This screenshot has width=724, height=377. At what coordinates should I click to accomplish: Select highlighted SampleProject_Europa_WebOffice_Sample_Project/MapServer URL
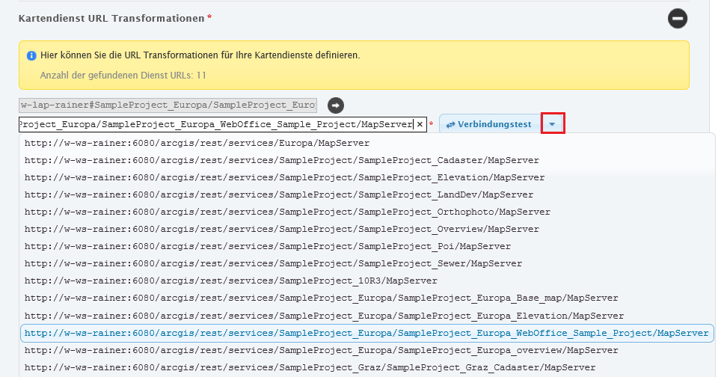[367, 333]
